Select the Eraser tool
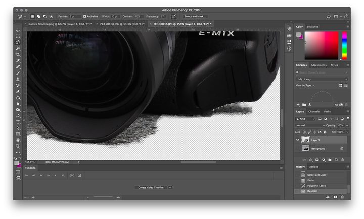Screen dimensions: 364x219 tap(18, 91)
